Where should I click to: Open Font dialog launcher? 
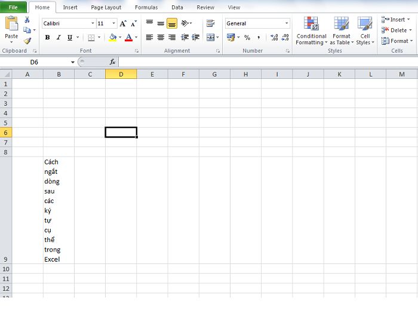coord(137,51)
